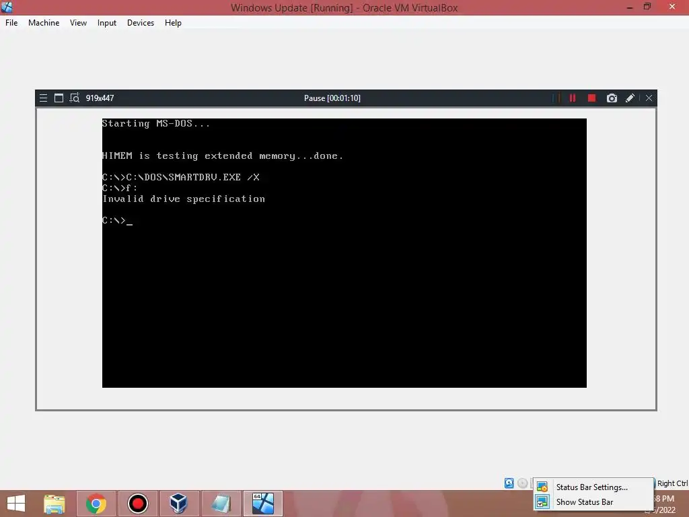
Task: Click the 919x447 capture size label
Action: click(100, 98)
